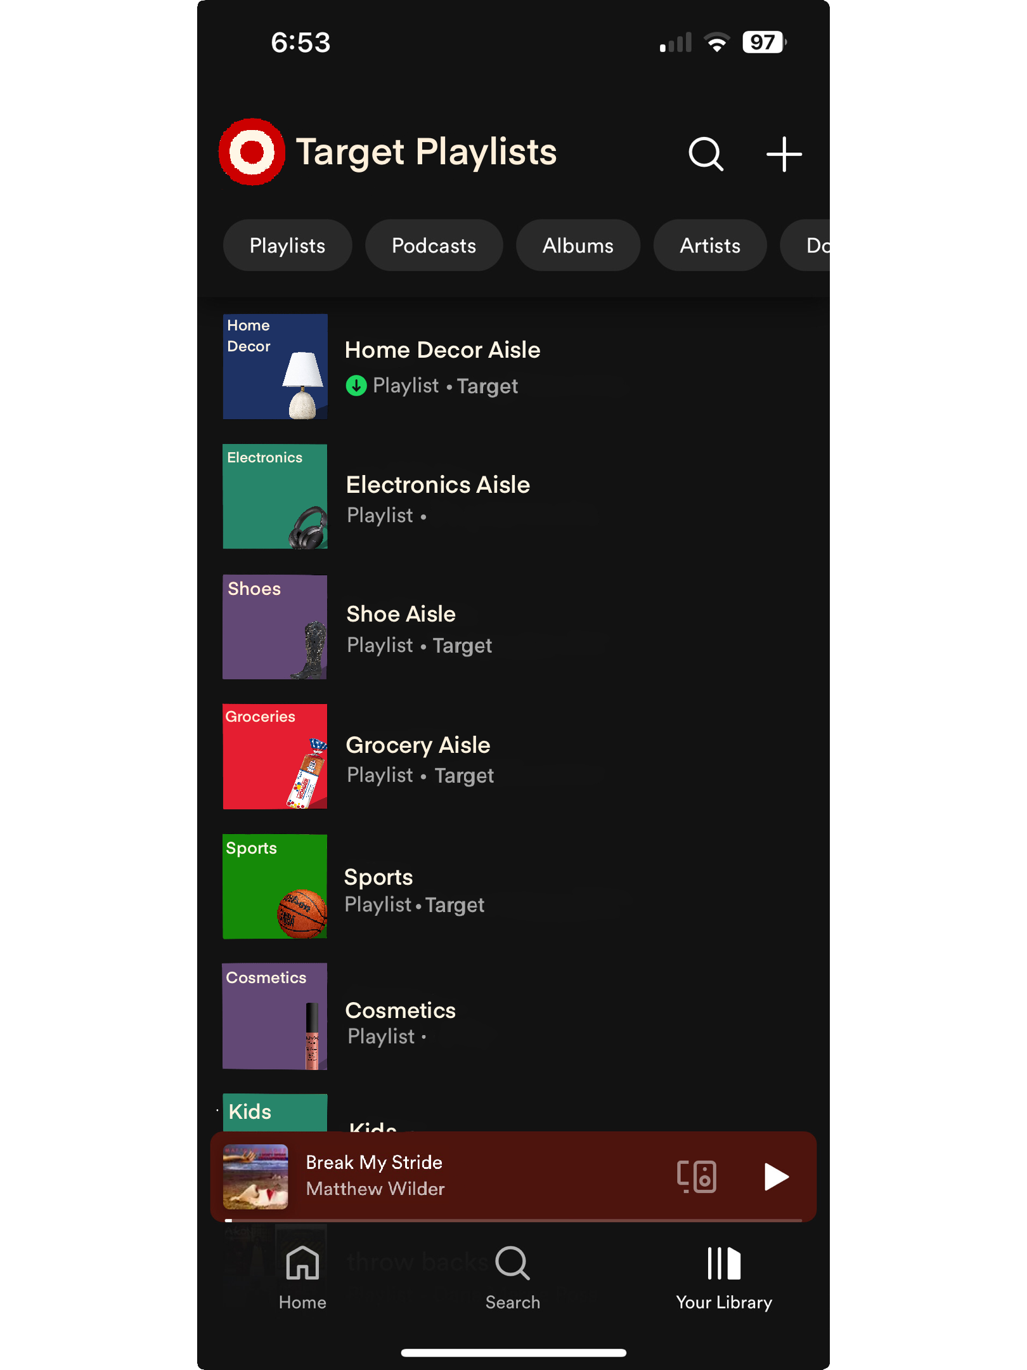Tap the plus icon to create playlist
The height and width of the screenshot is (1370, 1027).
pyautogui.click(x=784, y=154)
